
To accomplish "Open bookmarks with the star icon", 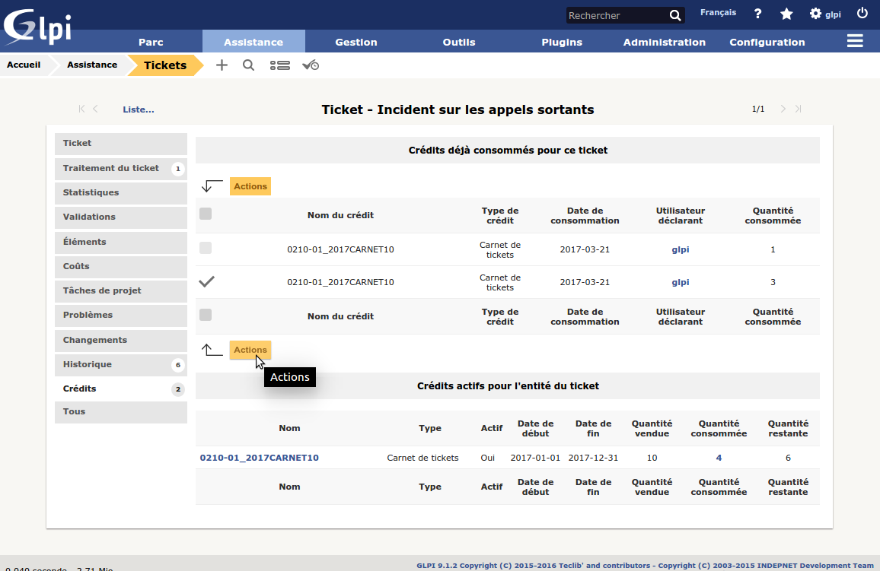I will click(786, 14).
